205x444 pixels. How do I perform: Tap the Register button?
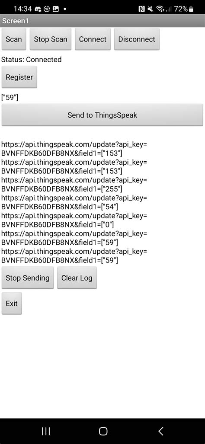tap(19, 77)
